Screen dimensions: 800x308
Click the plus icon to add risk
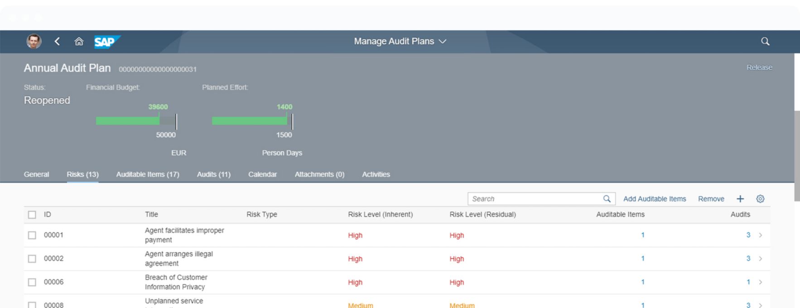coord(740,199)
